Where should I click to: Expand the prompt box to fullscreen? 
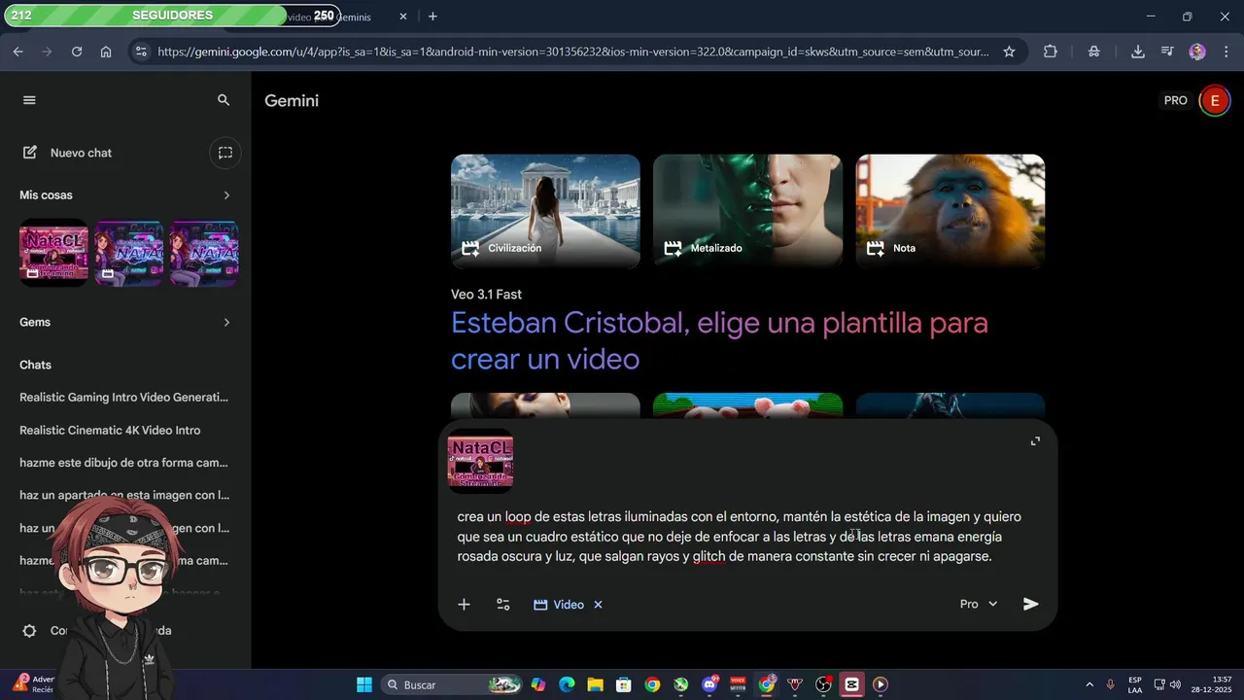pyautogui.click(x=1035, y=441)
